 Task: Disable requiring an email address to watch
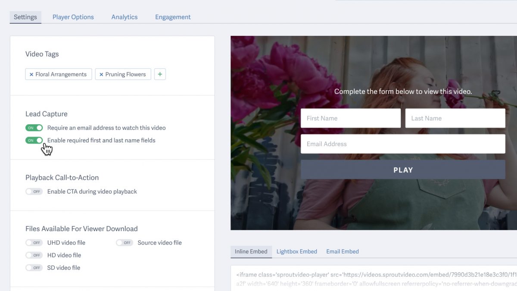click(34, 128)
